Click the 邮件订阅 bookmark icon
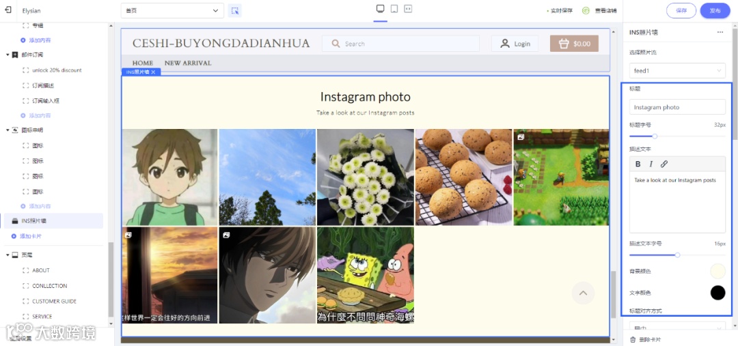 coord(14,55)
